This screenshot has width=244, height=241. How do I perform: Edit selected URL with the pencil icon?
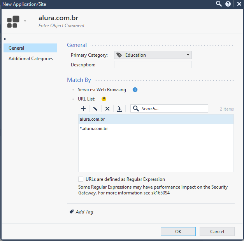pyautogui.click(x=95, y=109)
